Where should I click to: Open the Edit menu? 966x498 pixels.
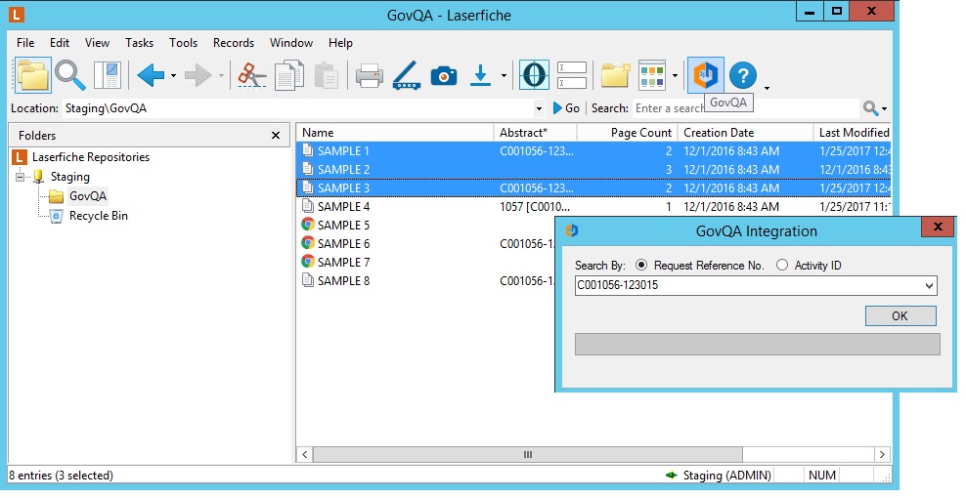click(x=60, y=42)
